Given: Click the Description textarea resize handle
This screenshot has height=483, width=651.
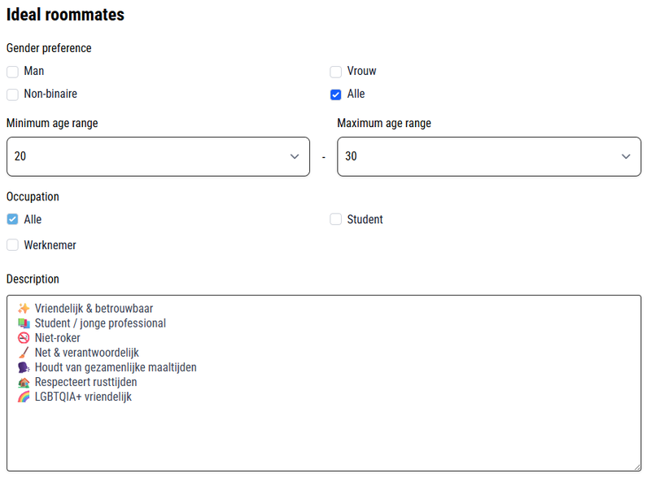Looking at the screenshot, I should pos(637,468).
